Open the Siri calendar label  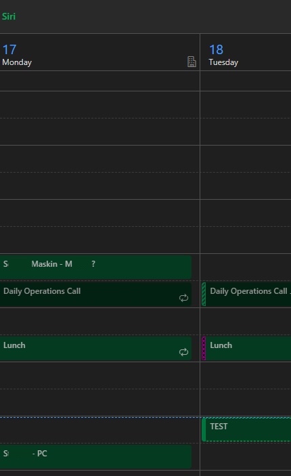(x=9, y=16)
